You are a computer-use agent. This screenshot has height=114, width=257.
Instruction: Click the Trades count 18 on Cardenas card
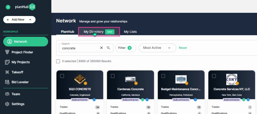point(148,107)
